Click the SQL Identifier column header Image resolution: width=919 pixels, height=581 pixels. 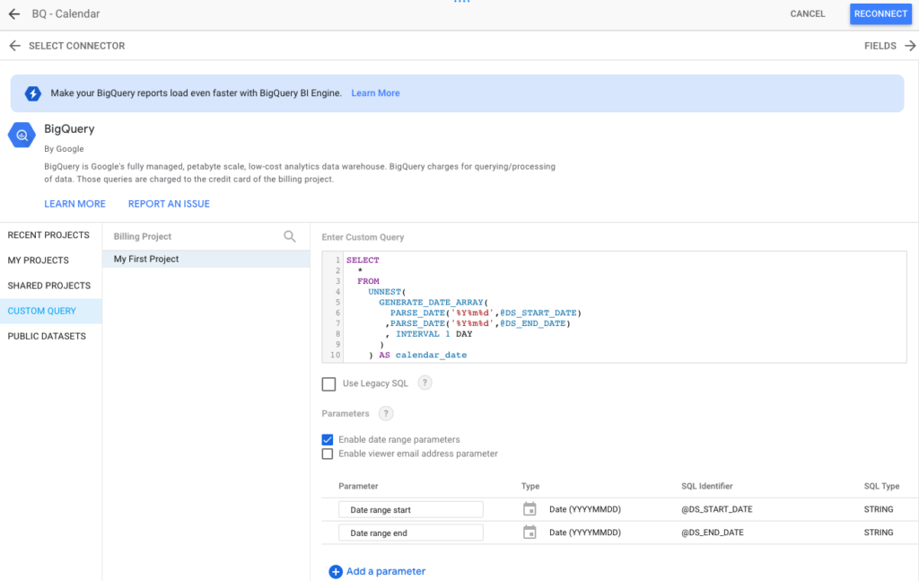pos(707,486)
